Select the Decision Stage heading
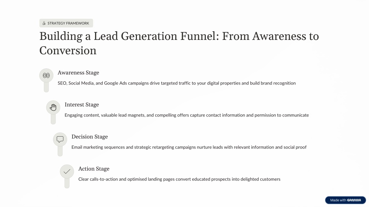369x207 pixels. click(x=90, y=137)
